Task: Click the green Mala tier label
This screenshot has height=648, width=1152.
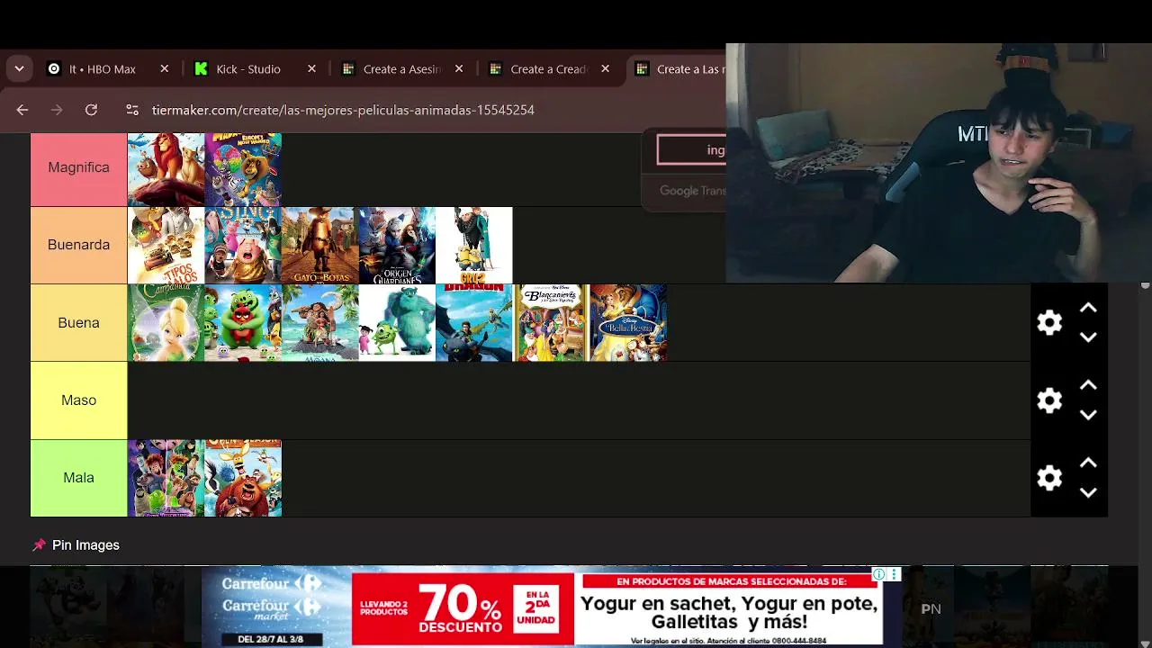Action: click(79, 478)
